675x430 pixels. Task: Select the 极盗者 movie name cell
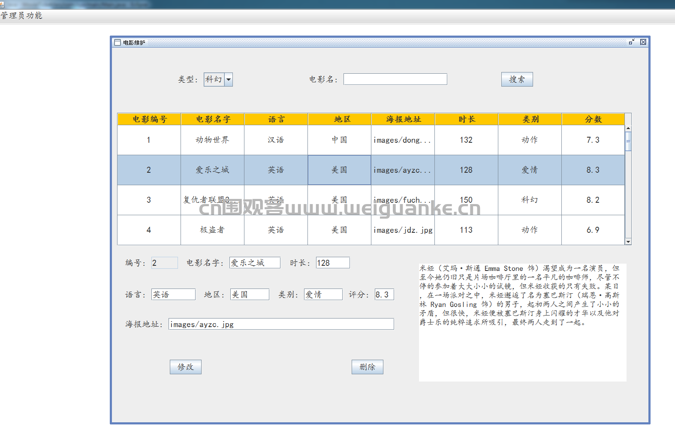(213, 230)
